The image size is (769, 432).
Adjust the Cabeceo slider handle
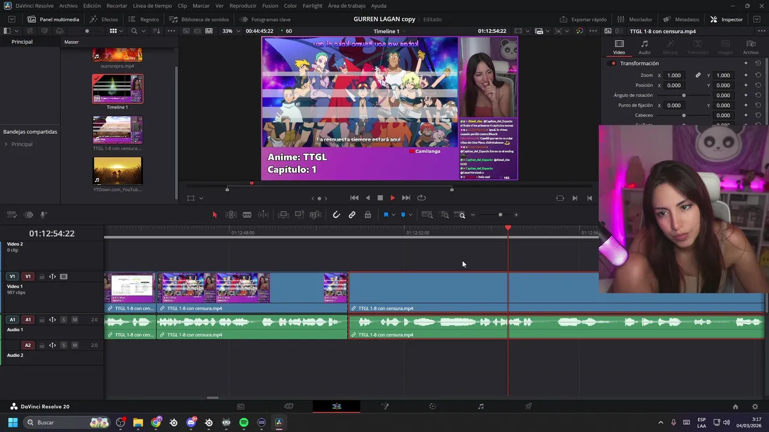point(684,115)
